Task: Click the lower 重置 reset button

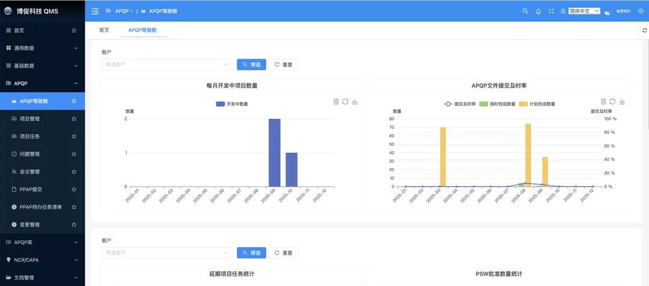Action: point(283,252)
